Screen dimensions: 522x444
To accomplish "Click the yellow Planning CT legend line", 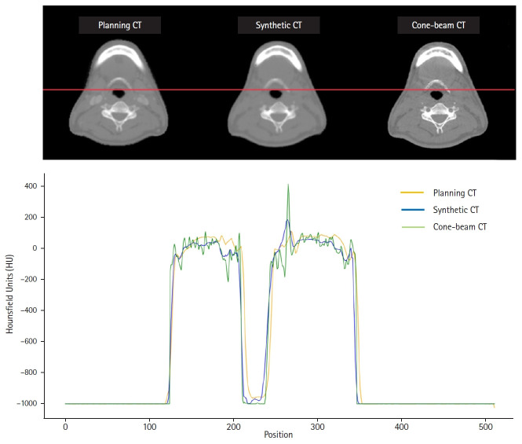I will pyautogui.click(x=412, y=192).
